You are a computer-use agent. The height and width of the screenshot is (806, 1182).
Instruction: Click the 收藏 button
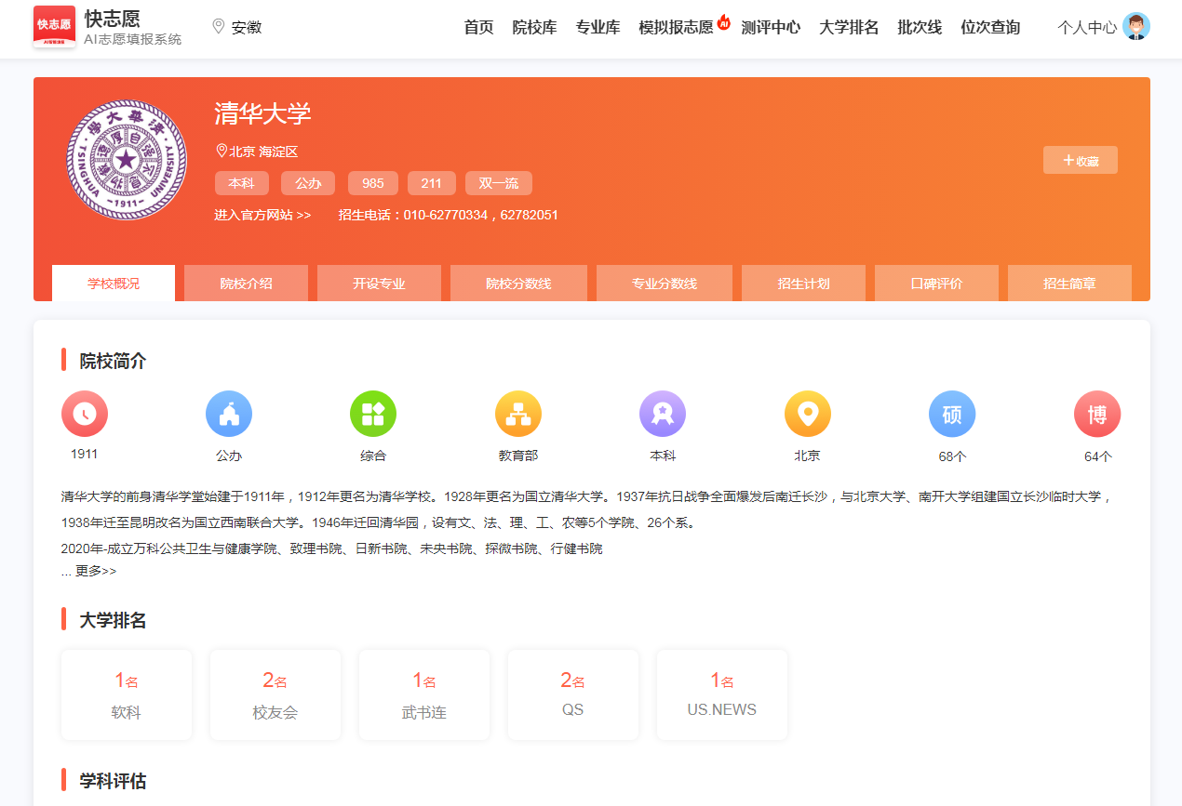tap(1081, 160)
